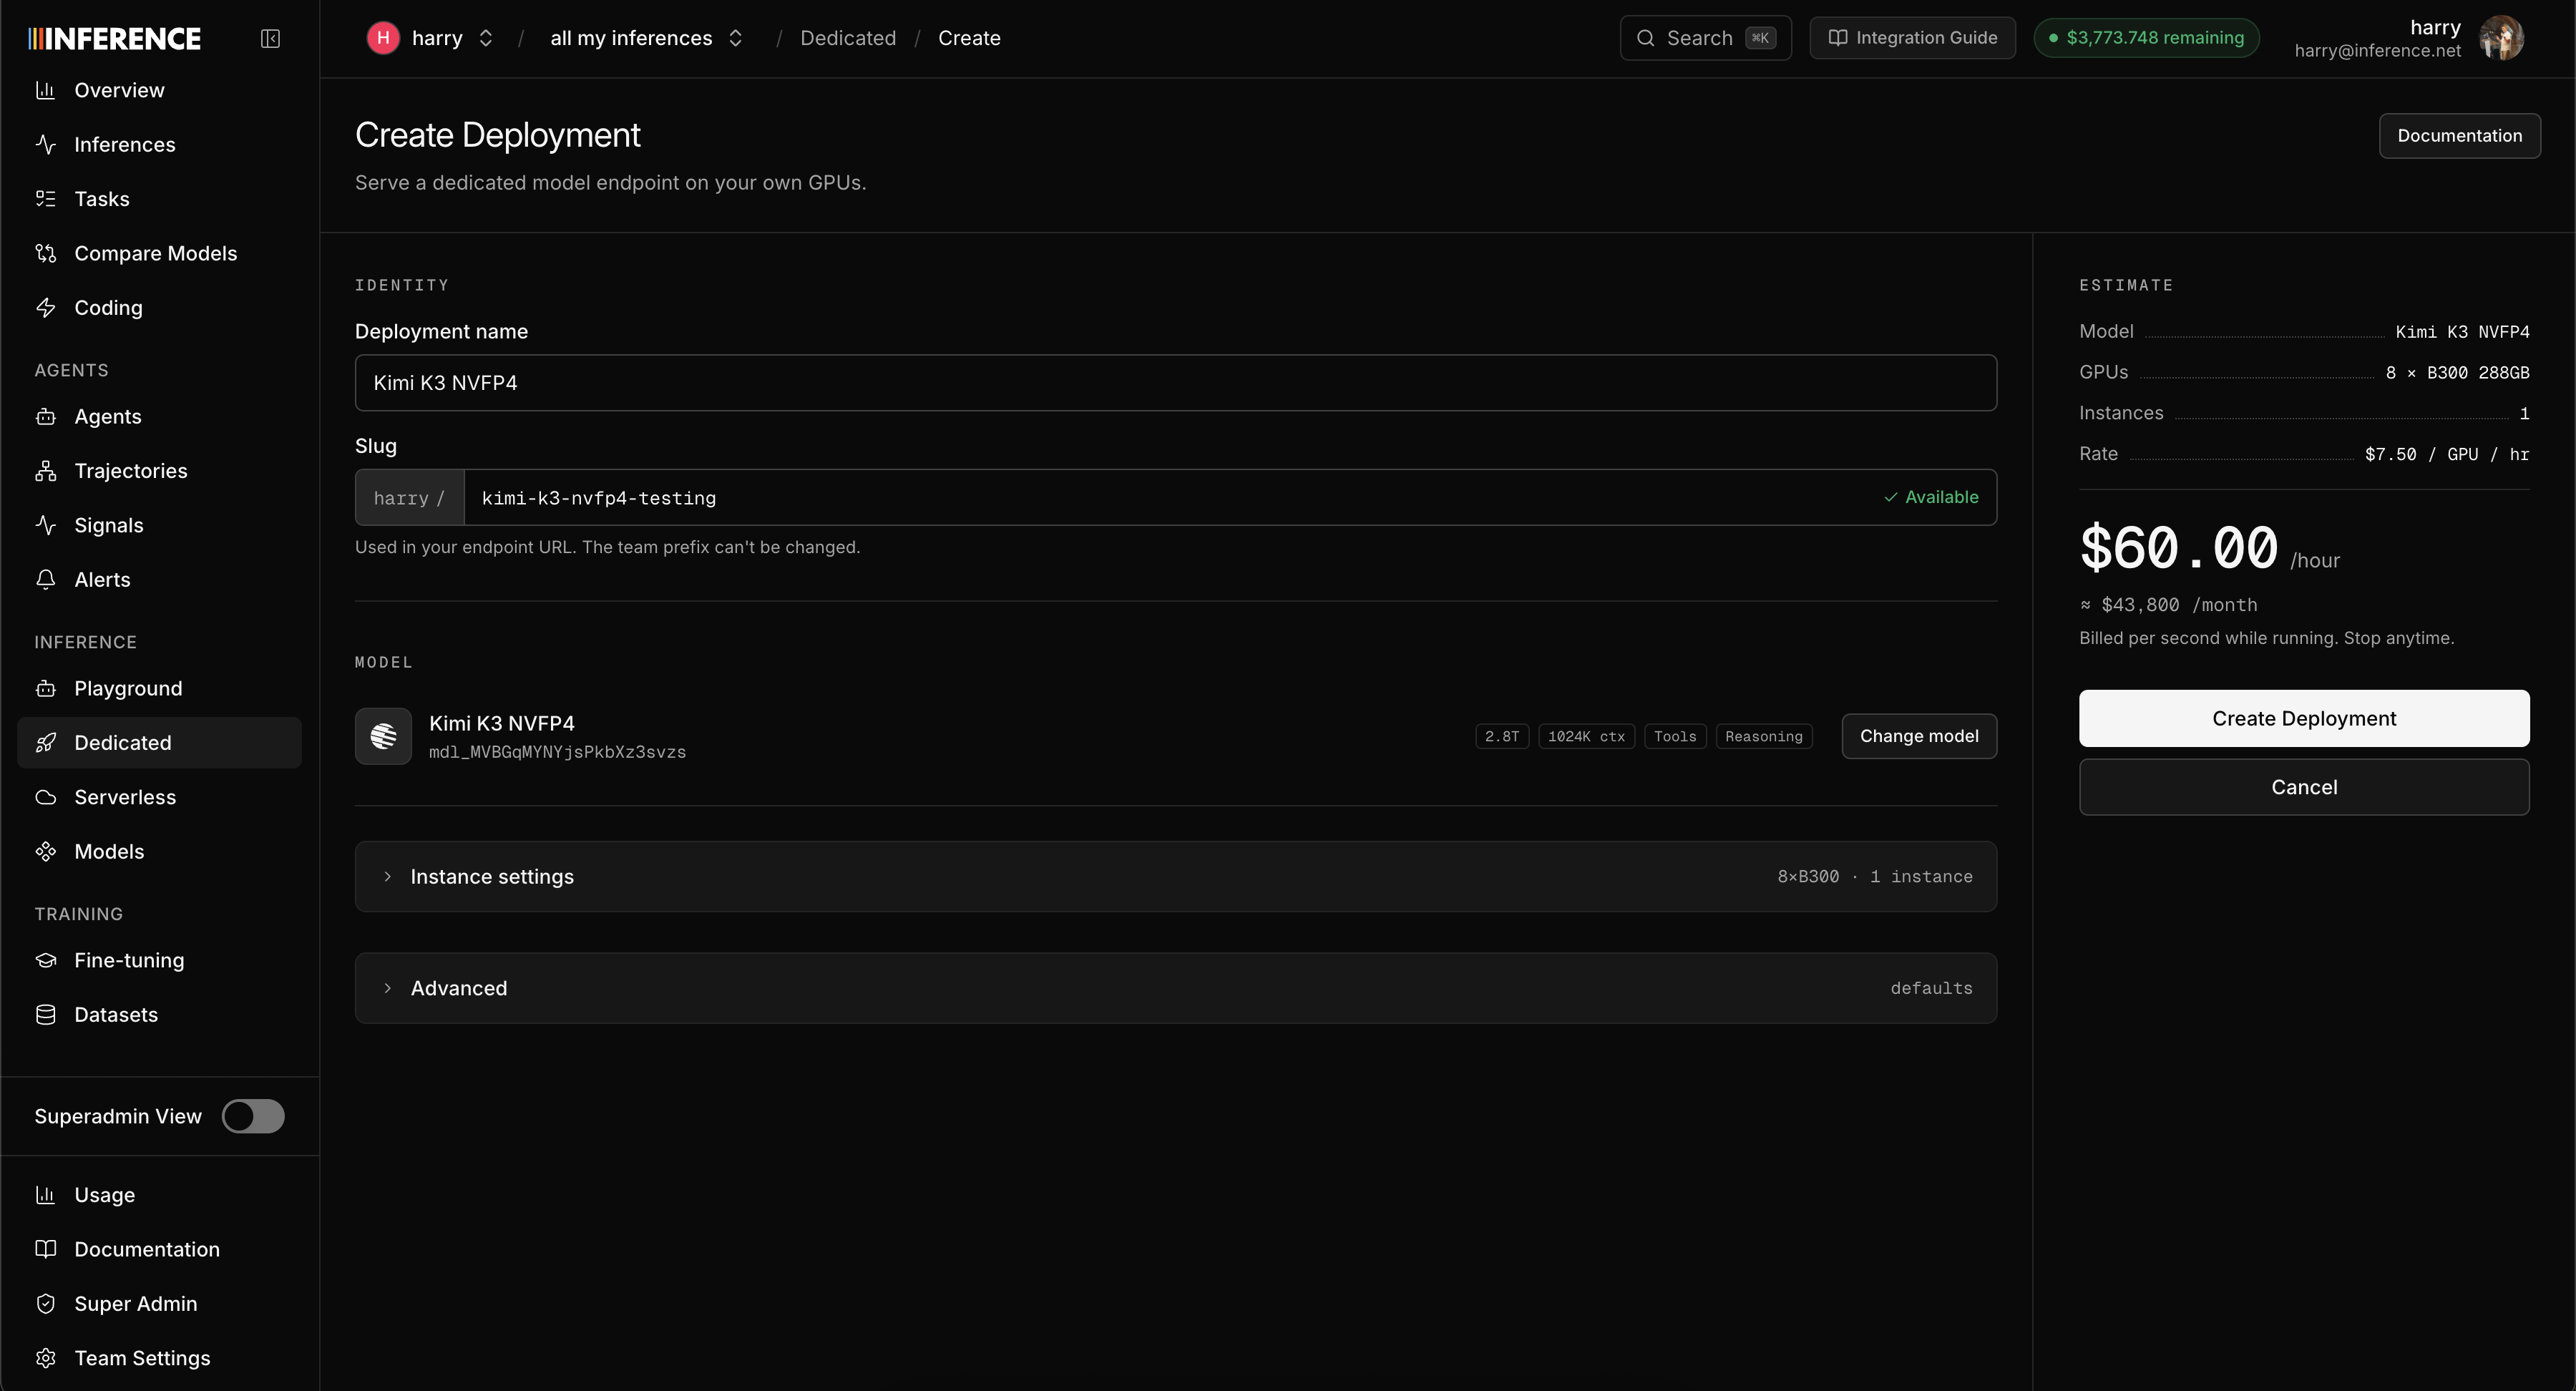Click the Alerts bell icon
The height and width of the screenshot is (1391, 2576).
tap(45, 579)
